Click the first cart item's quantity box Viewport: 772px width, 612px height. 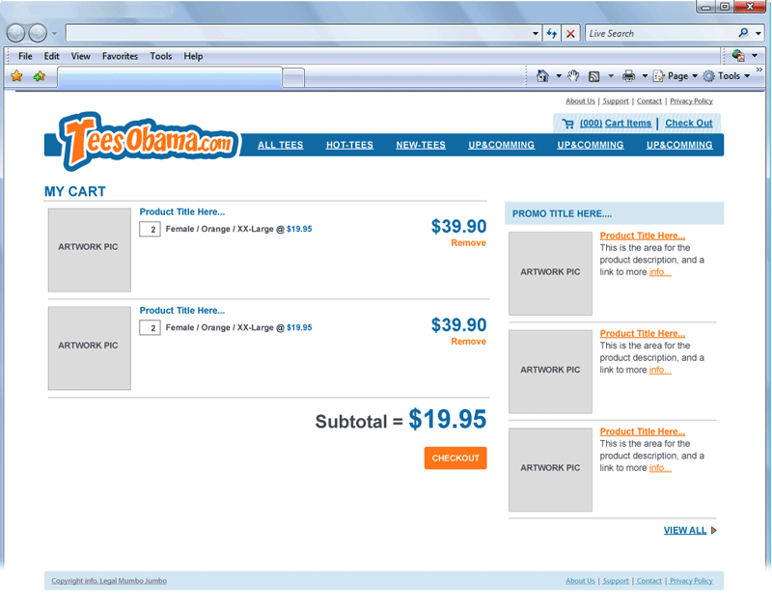point(150,230)
